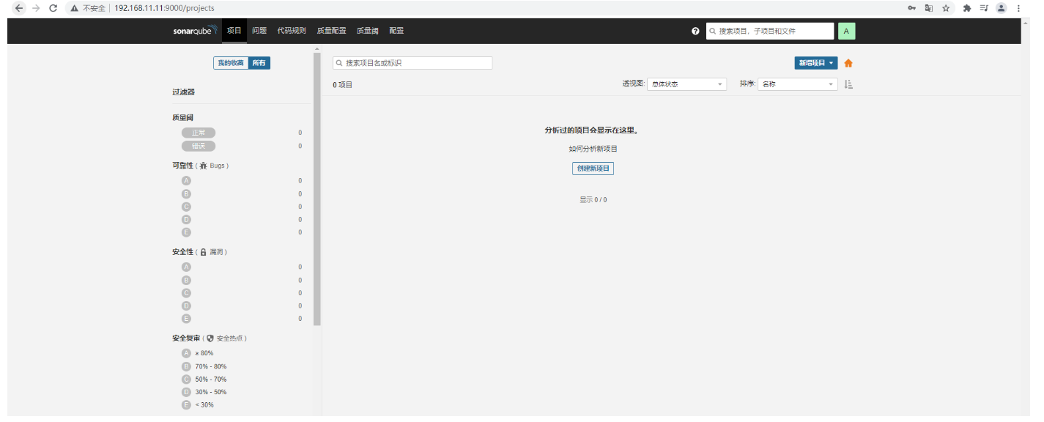
Task: Filter security by rating C
Action: (x=186, y=292)
